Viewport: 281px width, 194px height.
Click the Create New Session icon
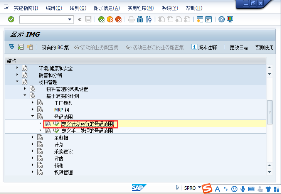tap(200, 19)
